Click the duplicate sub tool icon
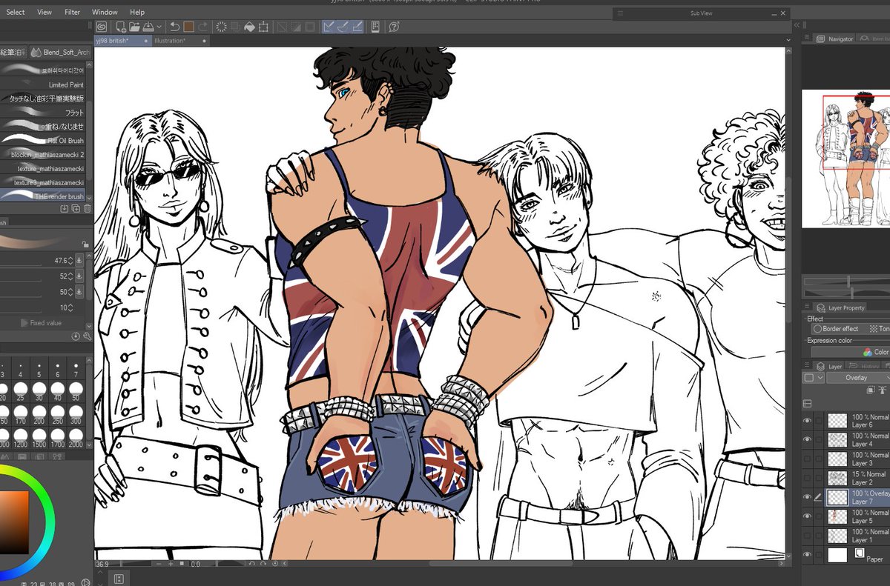Image resolution: width=890 pixels, height=586 pixels. pos(76,209)
